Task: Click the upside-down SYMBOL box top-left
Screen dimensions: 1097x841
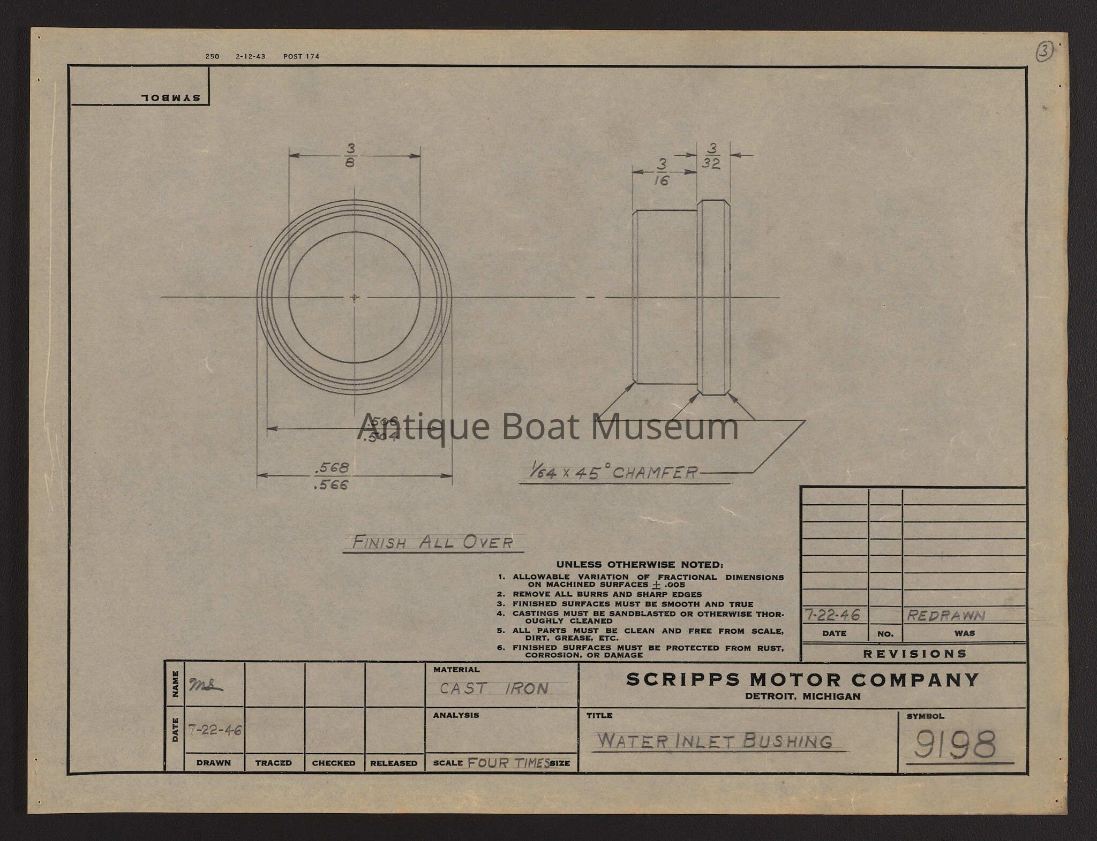Action: pyautogui.click(x=170, y=97)
